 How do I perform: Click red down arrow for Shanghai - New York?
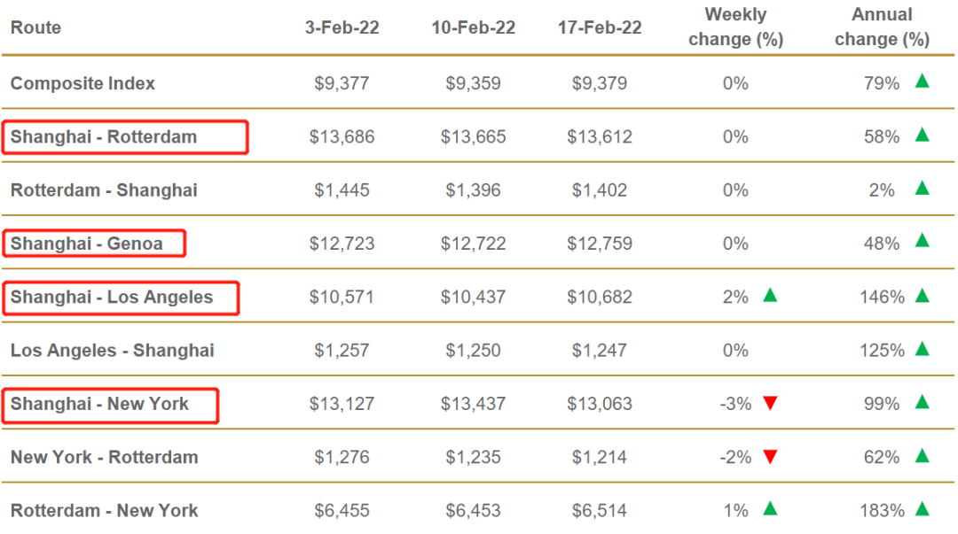pyautogui.click(x=770, y=404)
